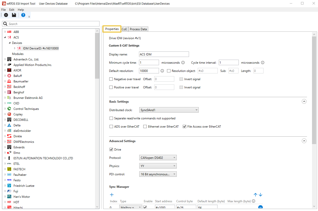
Task: Open the blue Help question mark icon
Action: coord(23,15)
